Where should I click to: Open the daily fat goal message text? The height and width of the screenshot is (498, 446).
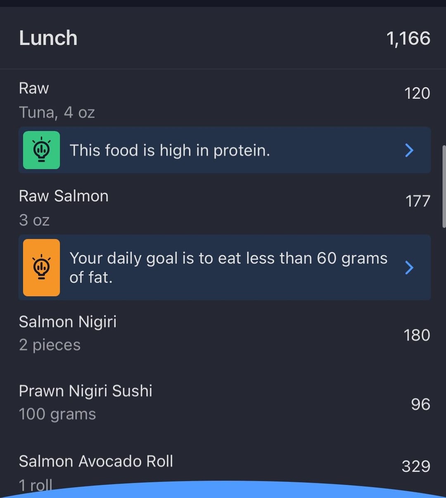(x=228, y=267)
